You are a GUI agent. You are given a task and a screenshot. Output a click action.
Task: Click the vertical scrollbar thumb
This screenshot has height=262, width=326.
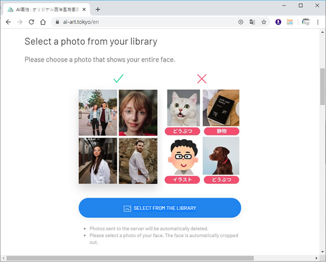click(323, 87)
